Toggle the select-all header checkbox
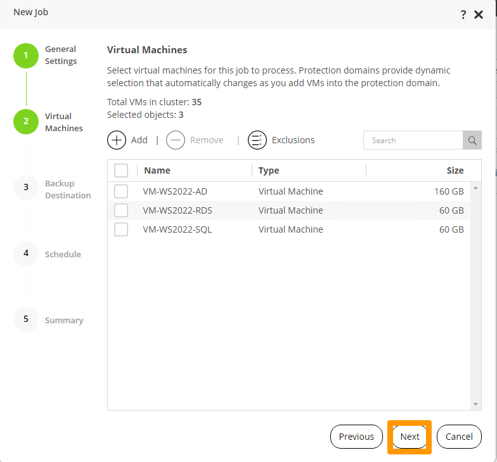The width and height of the screenshot is (497, 462). (x=121, y=170)
